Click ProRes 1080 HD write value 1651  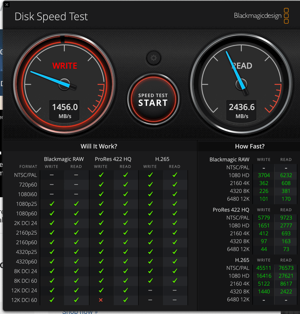tap(264, 226)
